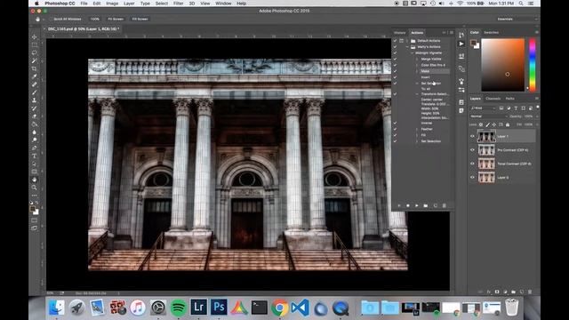
Task: Switch to History tab
Action: tap(399, 33)
